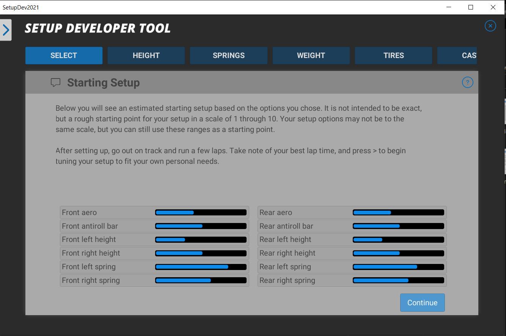
Task: Click the blue chevron arrow to begin tuning
Action: (x=6, y=29)
